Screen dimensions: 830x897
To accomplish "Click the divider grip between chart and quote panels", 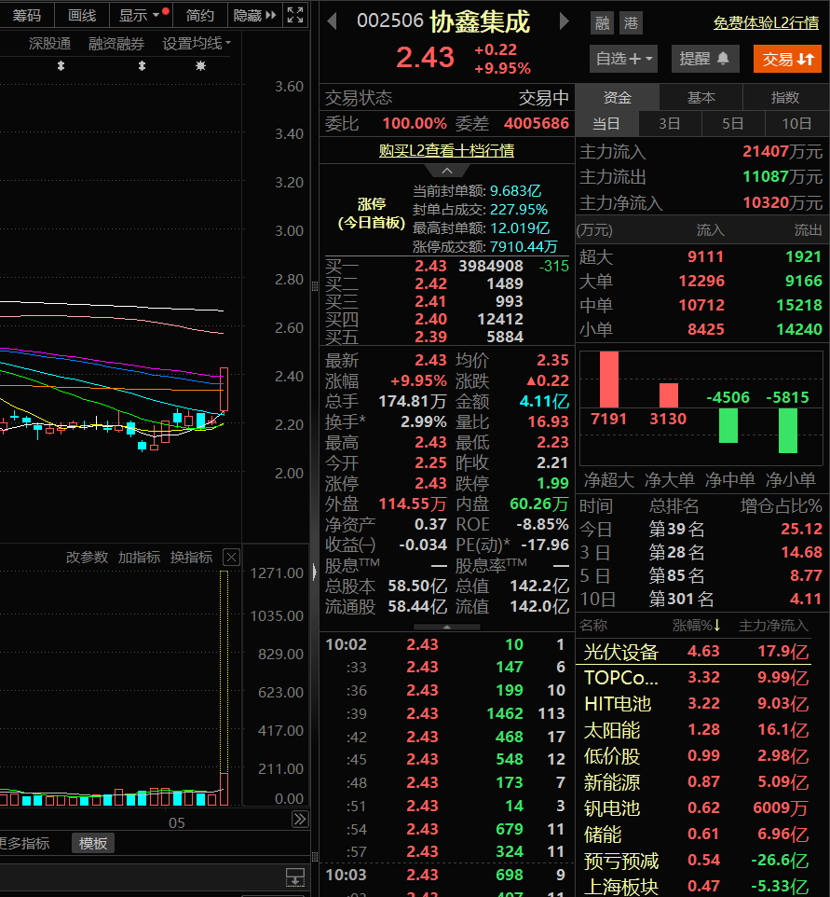I will 315,286.
